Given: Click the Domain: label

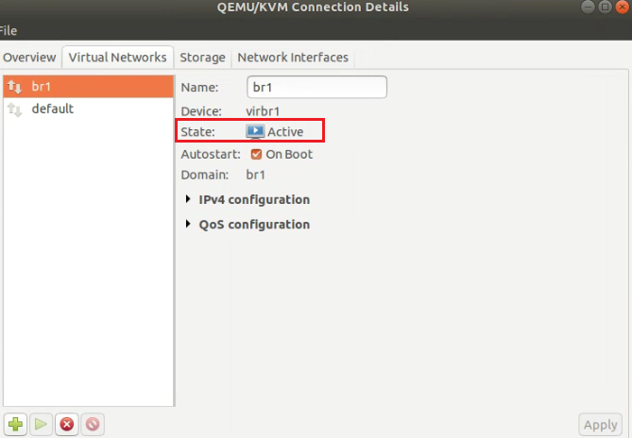Looking at the screenshot, I should [x=205, y=175].
